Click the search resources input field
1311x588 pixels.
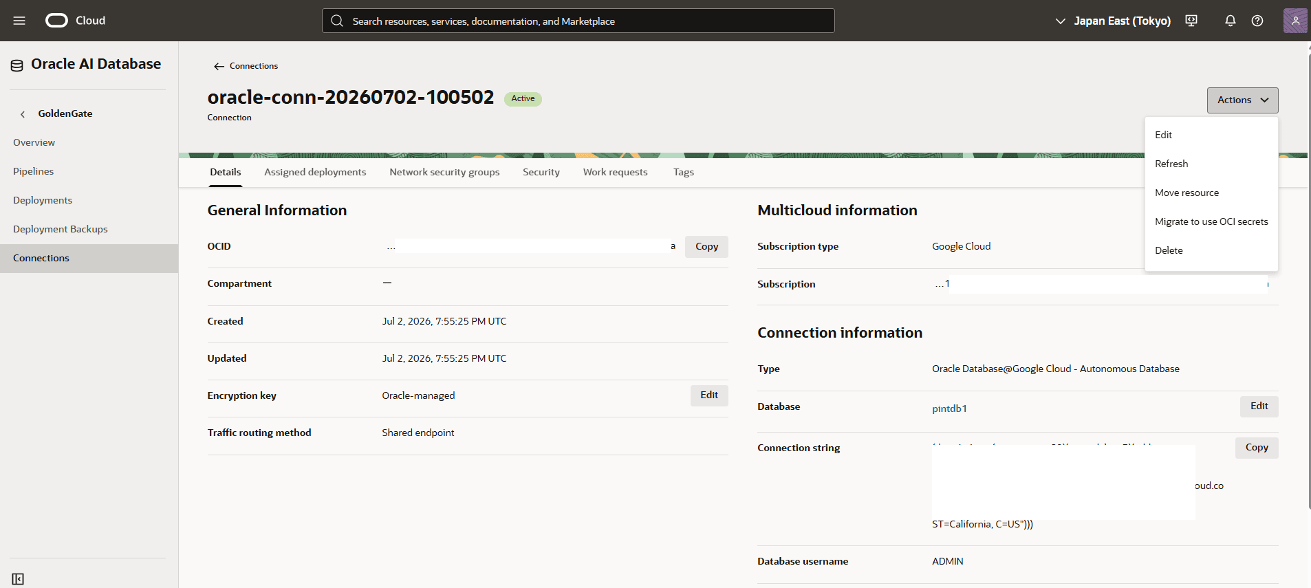tap(578, 21)
